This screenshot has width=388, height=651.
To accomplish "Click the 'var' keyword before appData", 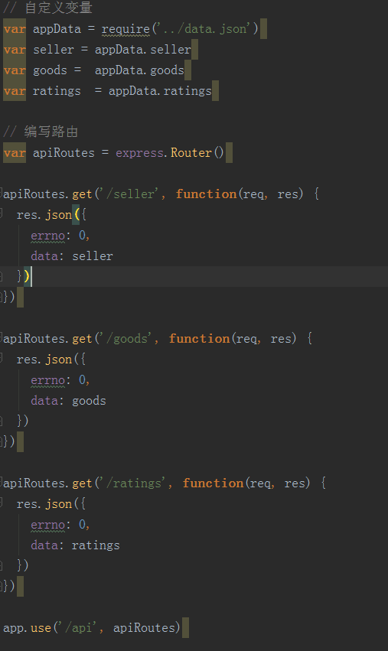I will pos(15,28).
